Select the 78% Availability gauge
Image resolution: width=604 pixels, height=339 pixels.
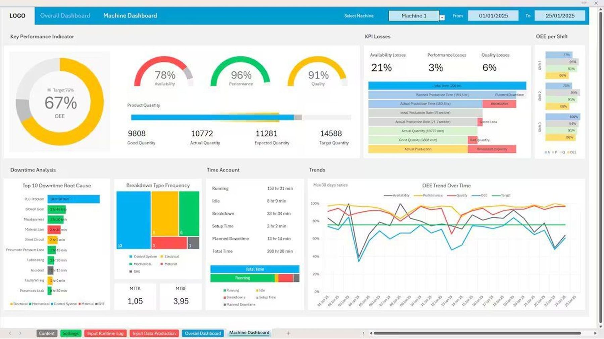164,72
